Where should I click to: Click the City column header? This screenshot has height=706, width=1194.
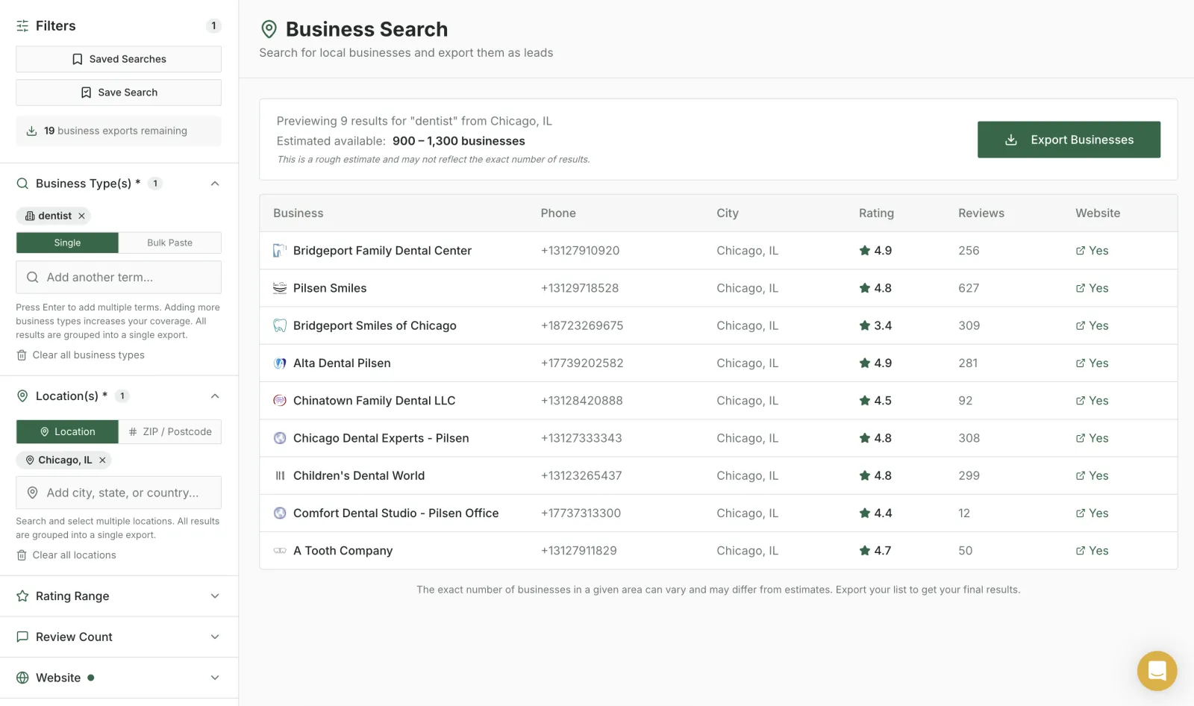click(728, 213)
